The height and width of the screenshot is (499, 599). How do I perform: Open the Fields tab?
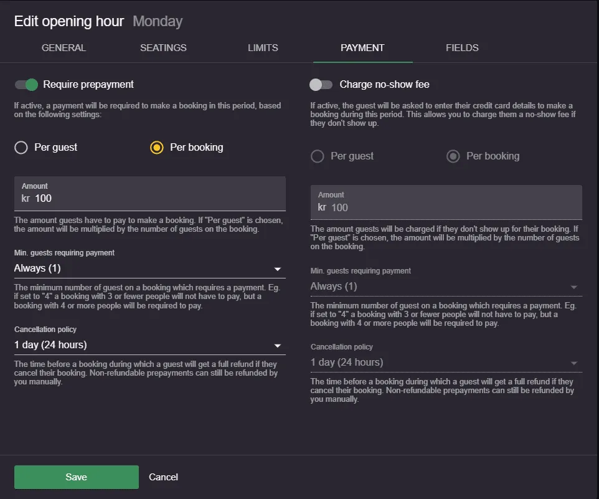pyautogui.click(x=462, y=48)
